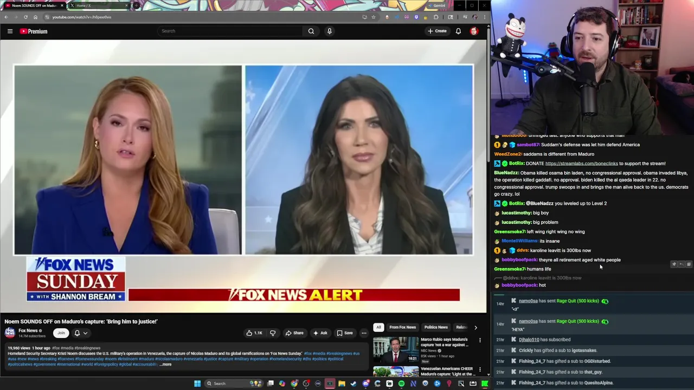
Task: Like the video with the thumbs-up button
Action: click(x=254, y=333)
